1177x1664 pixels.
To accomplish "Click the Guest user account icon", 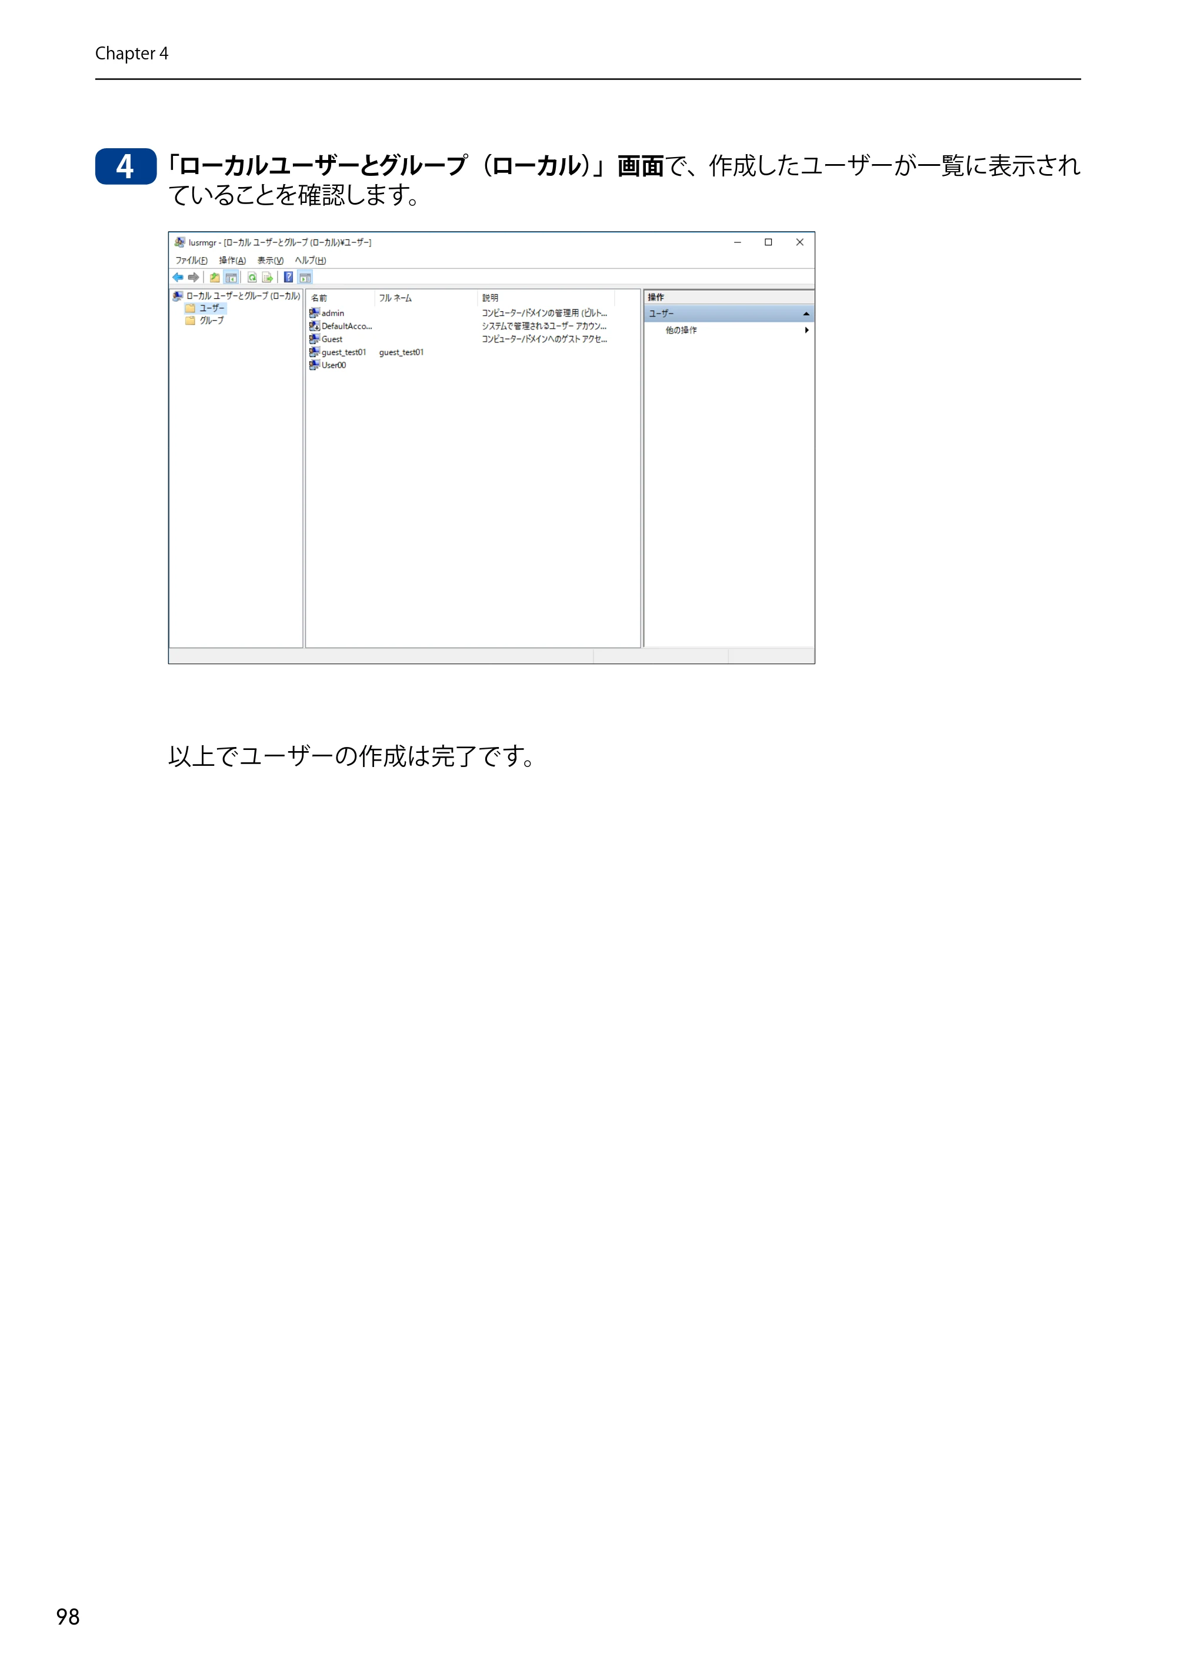I will coord(315,339).
